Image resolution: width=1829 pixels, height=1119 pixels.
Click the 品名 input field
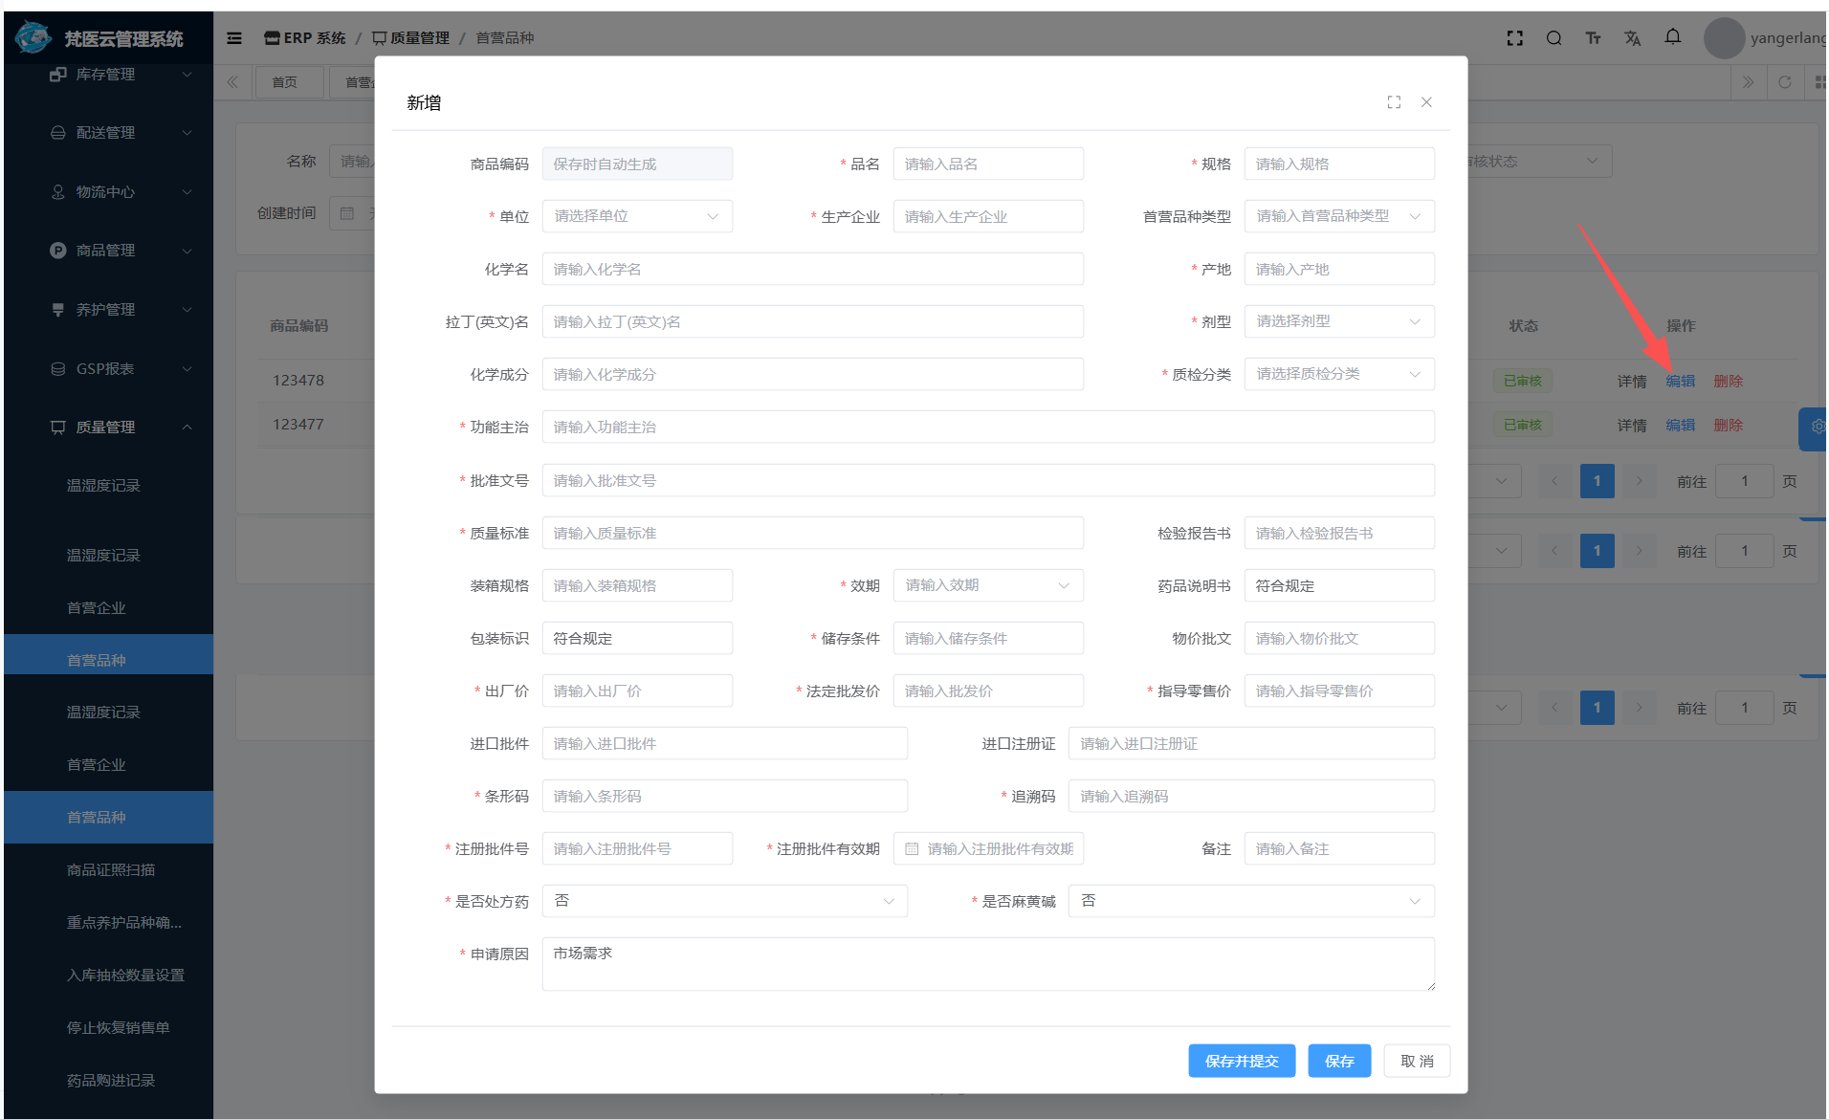[x=987, y=164]
